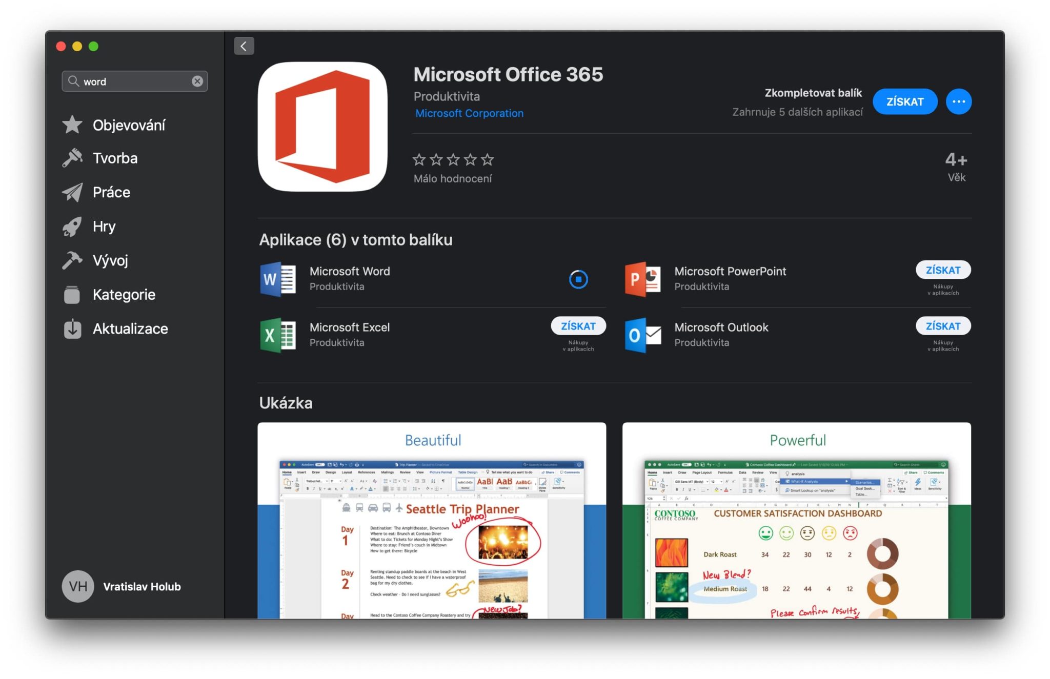The image size is (1050, 679).
Task: Get the Office 365 bundle via ZÍSKAT
Action: [x=905, y=101]
